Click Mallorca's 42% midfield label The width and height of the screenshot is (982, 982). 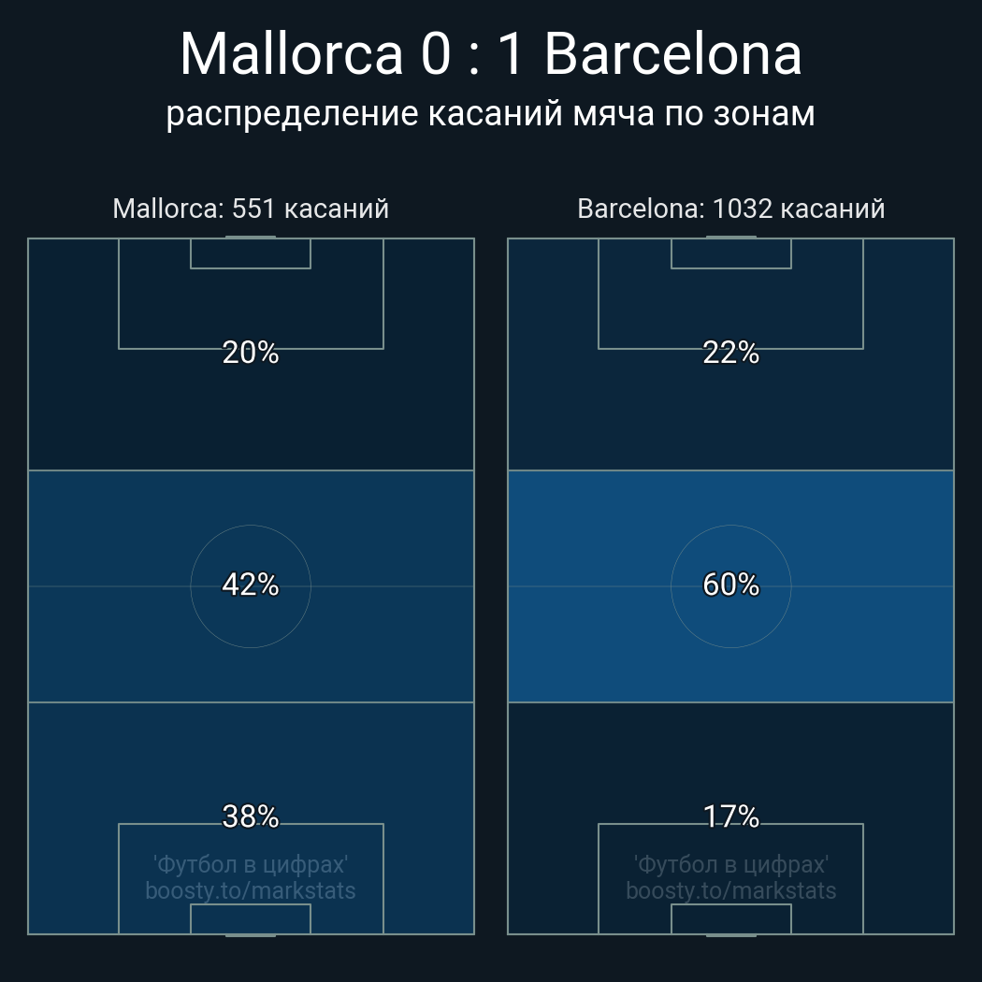(x=251, y=585)
